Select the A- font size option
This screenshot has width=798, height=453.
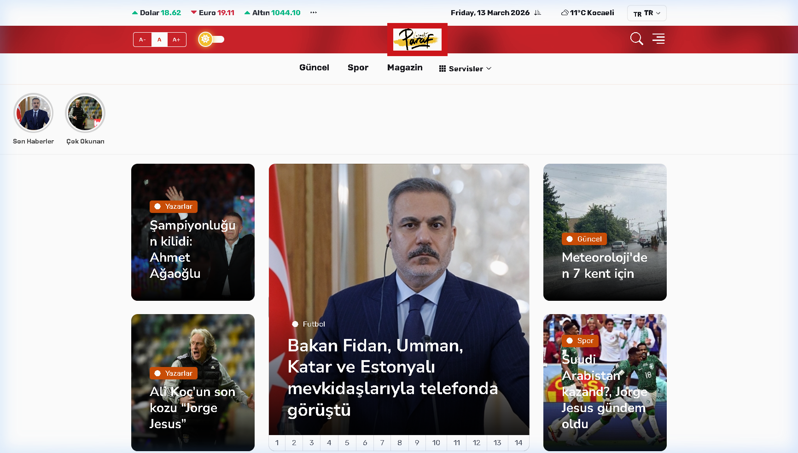142,40
